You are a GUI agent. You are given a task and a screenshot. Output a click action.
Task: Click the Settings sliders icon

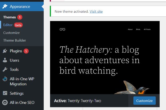click(x=5, y=93)
